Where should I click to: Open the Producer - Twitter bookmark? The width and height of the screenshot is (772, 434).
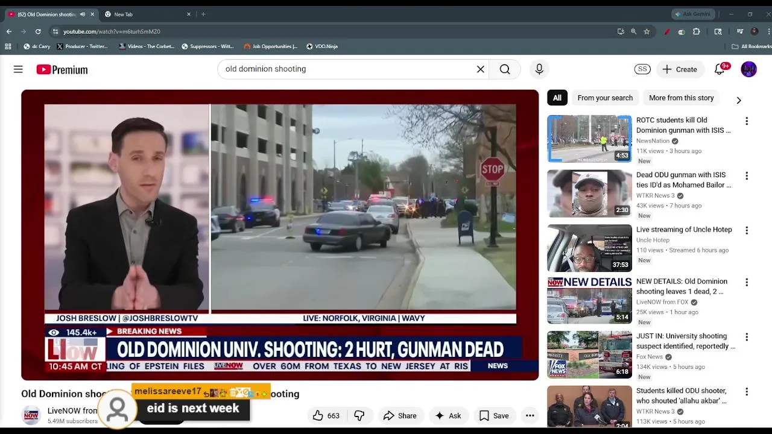pos(82,46)
